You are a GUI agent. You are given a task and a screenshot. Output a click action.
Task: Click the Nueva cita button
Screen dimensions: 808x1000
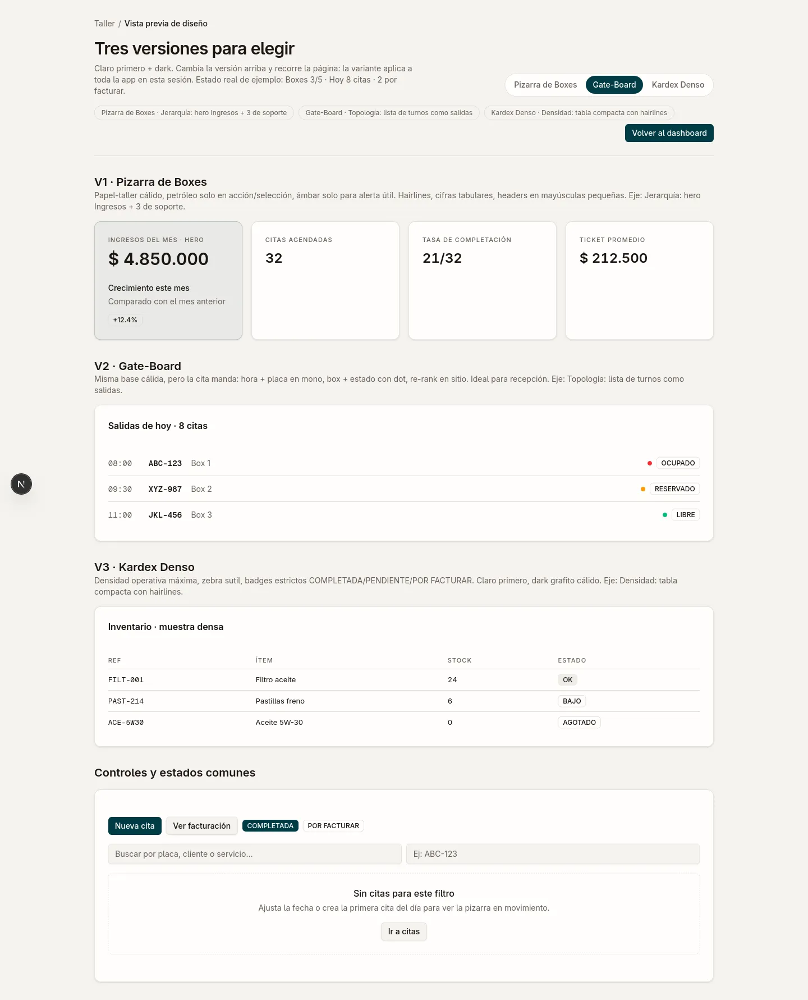coord(135,826)
